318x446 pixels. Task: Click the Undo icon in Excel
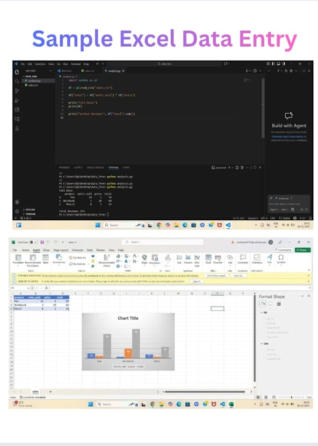click(48, 242)
